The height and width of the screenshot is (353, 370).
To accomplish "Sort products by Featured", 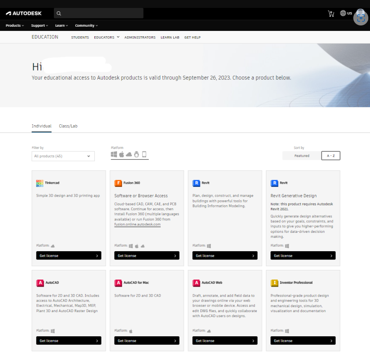I will click(302, 156).
